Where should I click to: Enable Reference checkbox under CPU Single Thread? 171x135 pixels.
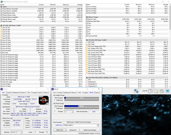point(55,100)
